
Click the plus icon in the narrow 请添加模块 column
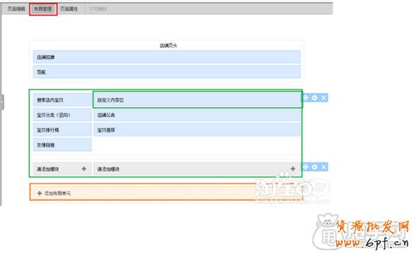tap(84, 168)
